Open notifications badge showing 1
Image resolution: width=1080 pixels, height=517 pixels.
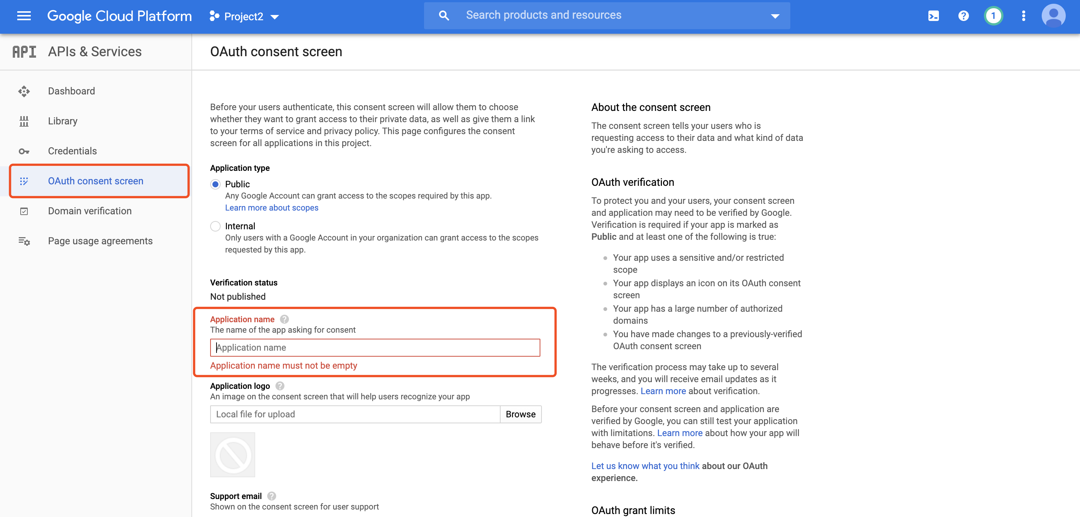(993, 16)
